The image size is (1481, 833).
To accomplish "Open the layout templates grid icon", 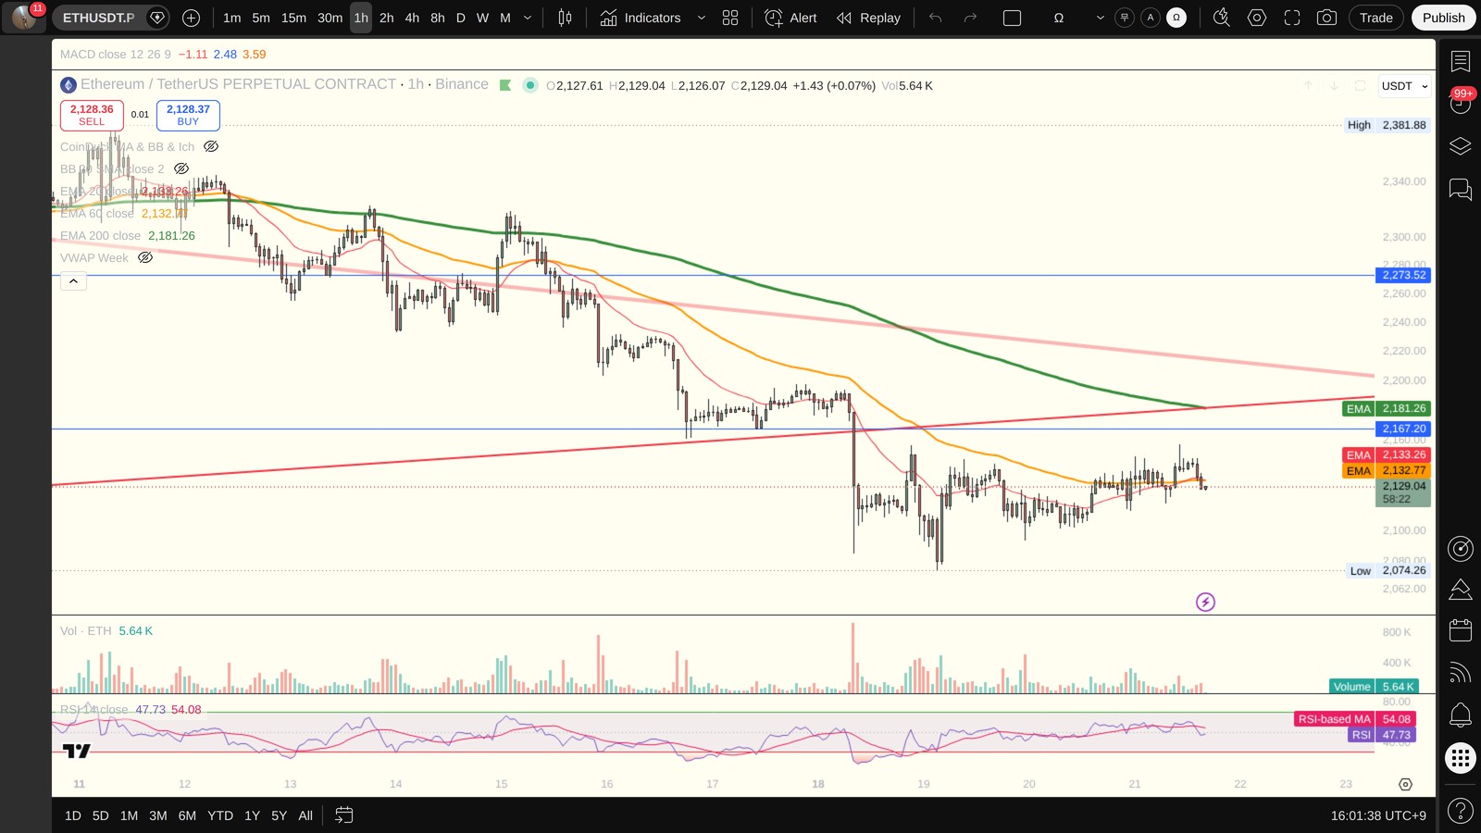I will (x=730, y=18).
